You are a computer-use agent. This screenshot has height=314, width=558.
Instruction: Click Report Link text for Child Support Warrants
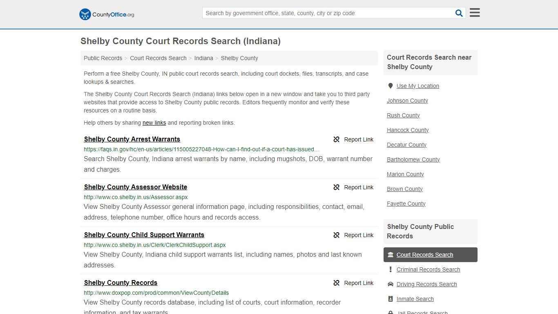[359, 235]
